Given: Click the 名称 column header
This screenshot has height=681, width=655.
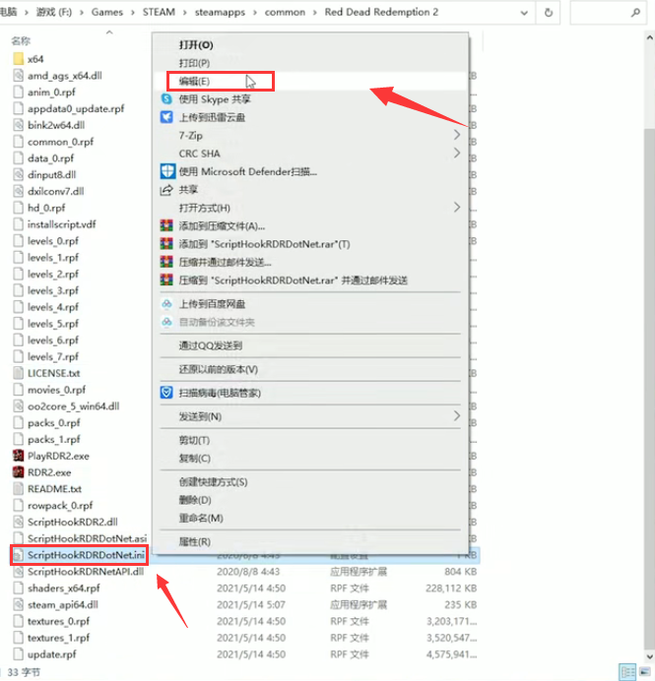Looking at the screenshot, I should point(21,40).
